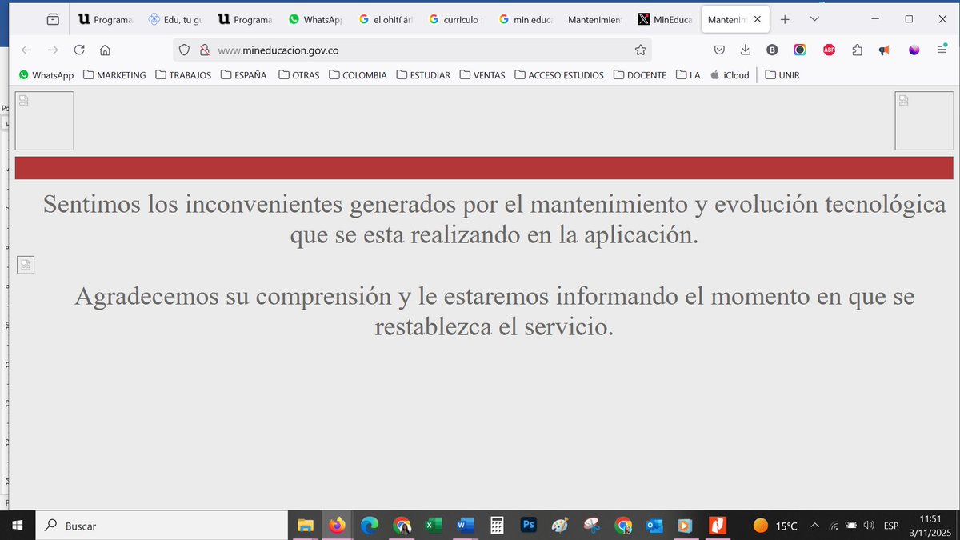Screen dimensions: 960x540
Task: Expand the TRABAJOS bookmarks folder
Action: (x=183, y=75)
